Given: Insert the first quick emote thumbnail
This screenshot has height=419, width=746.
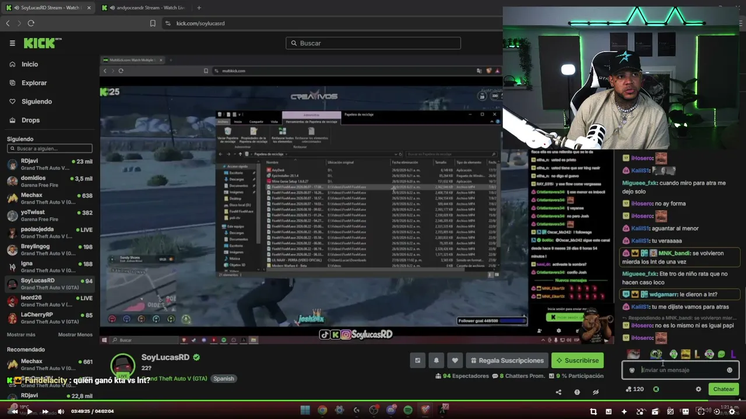Looking at the screenshot, I should [633, 354].
